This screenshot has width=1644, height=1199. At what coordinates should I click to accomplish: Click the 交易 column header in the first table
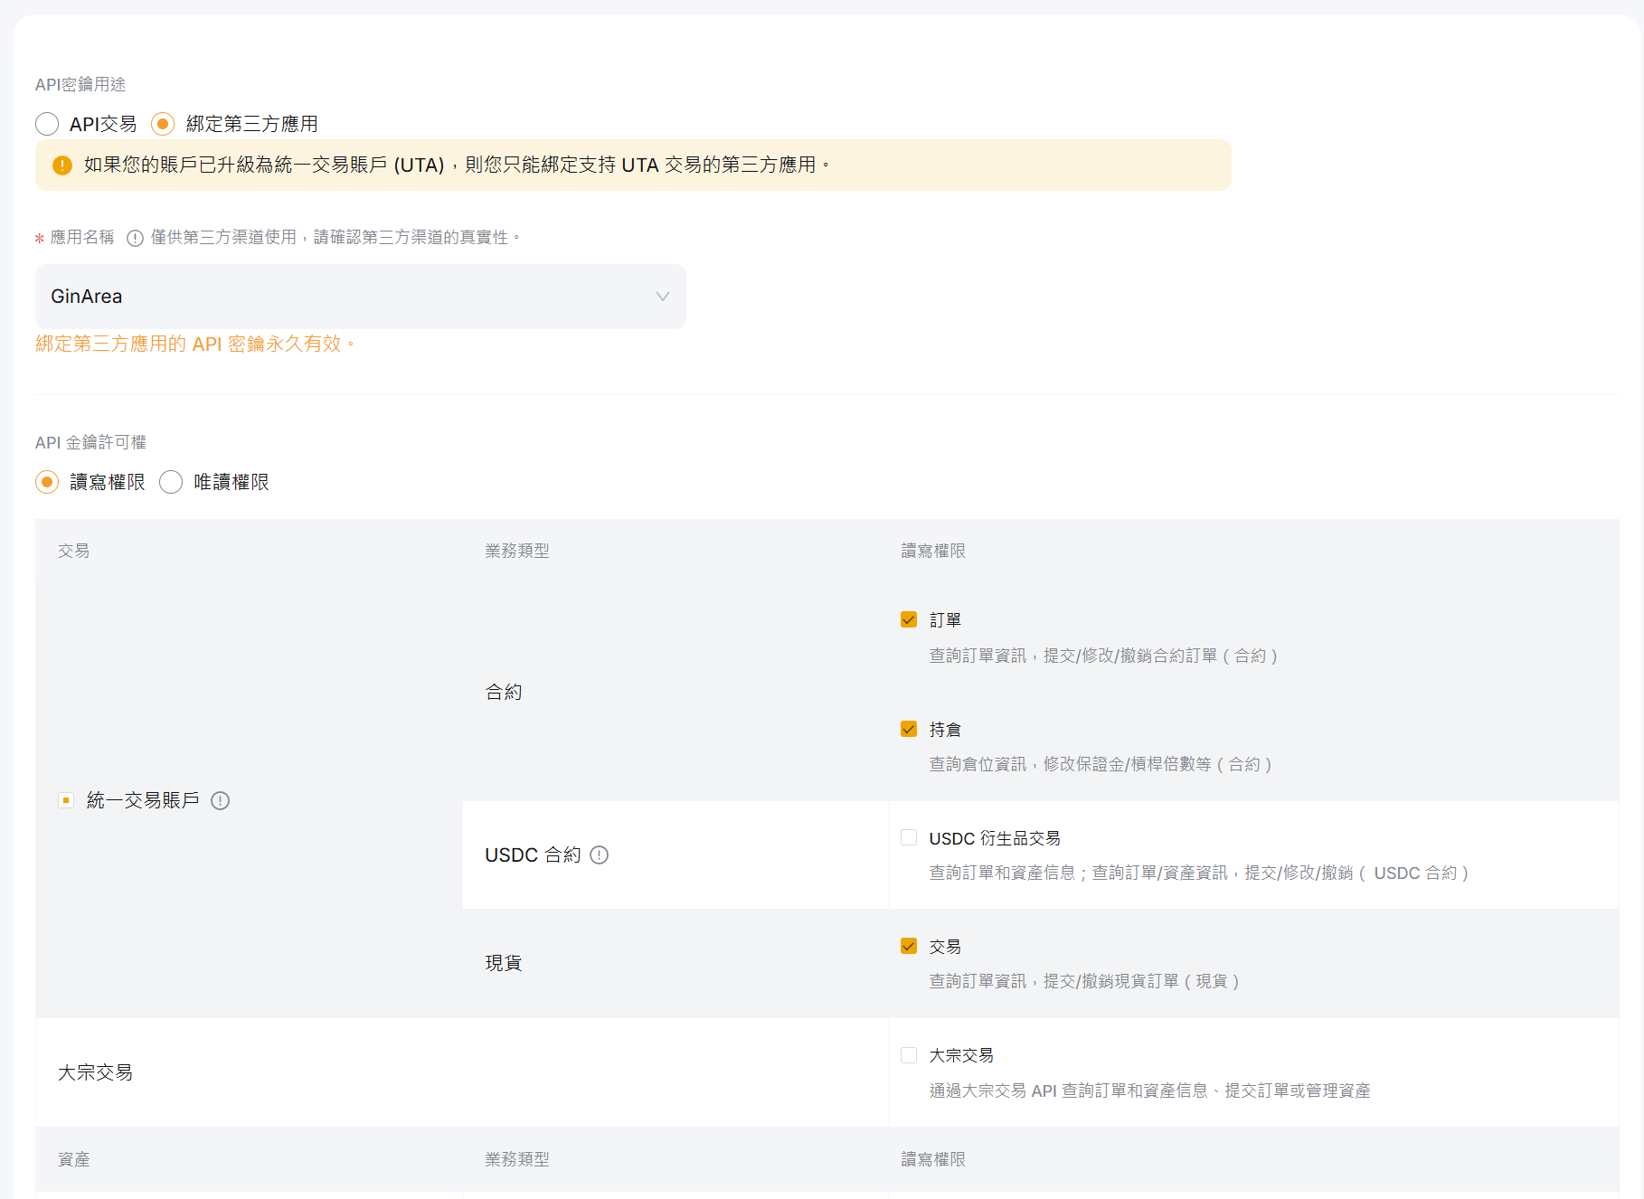(74, 551)
